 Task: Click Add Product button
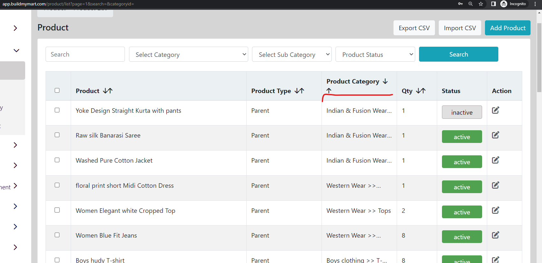(508, 28)
